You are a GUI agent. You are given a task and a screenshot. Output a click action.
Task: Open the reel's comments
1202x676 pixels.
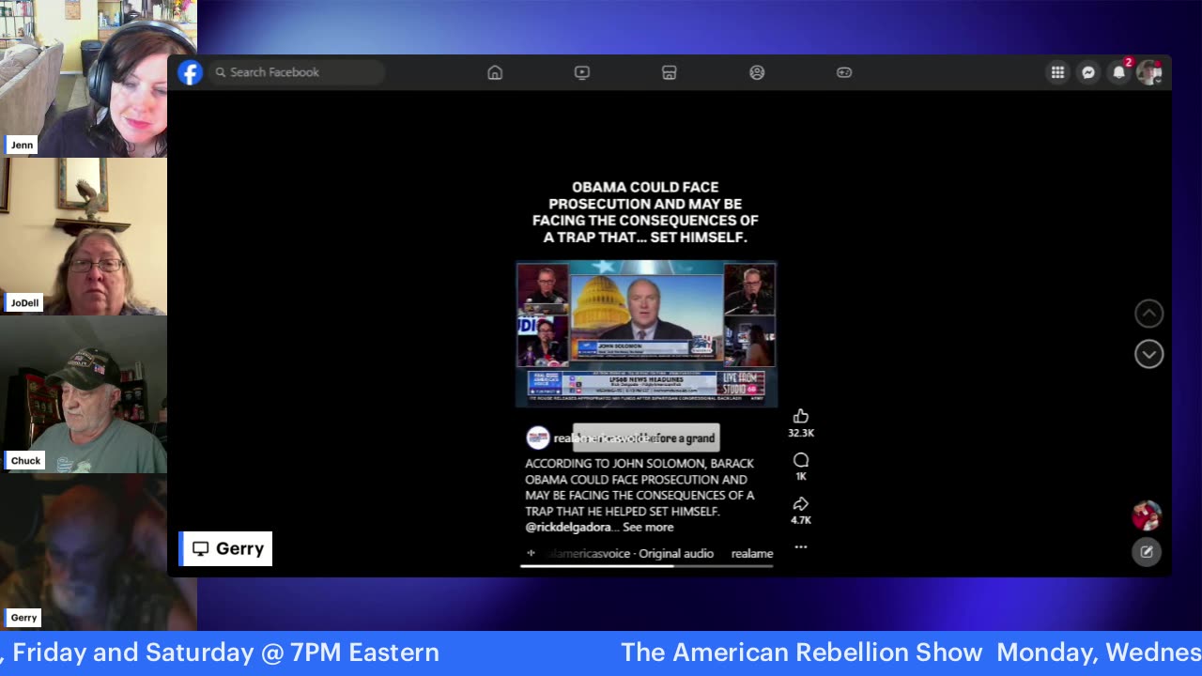[801, 460]
